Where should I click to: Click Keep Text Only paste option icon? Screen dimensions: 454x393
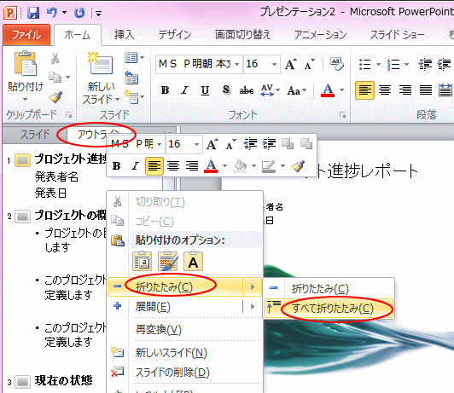(x=193, y=261)
